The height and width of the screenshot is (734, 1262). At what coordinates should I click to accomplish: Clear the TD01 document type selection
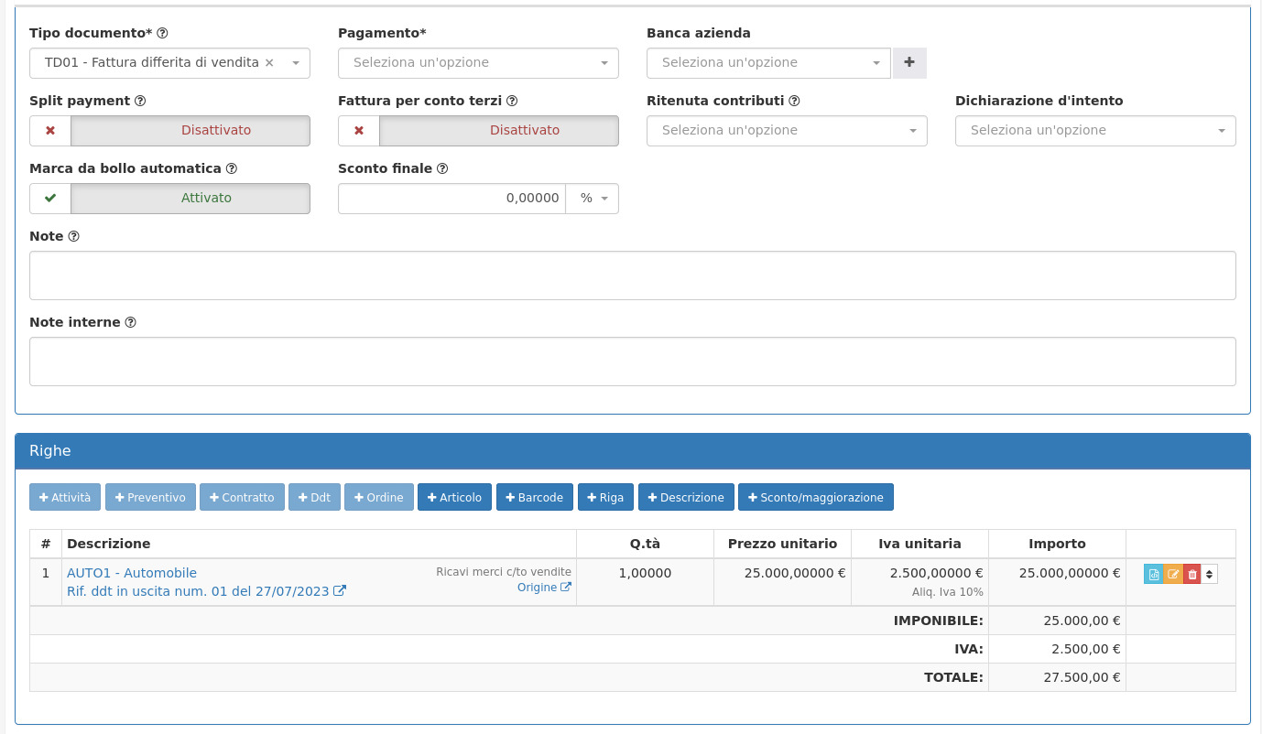click(269, 63)
